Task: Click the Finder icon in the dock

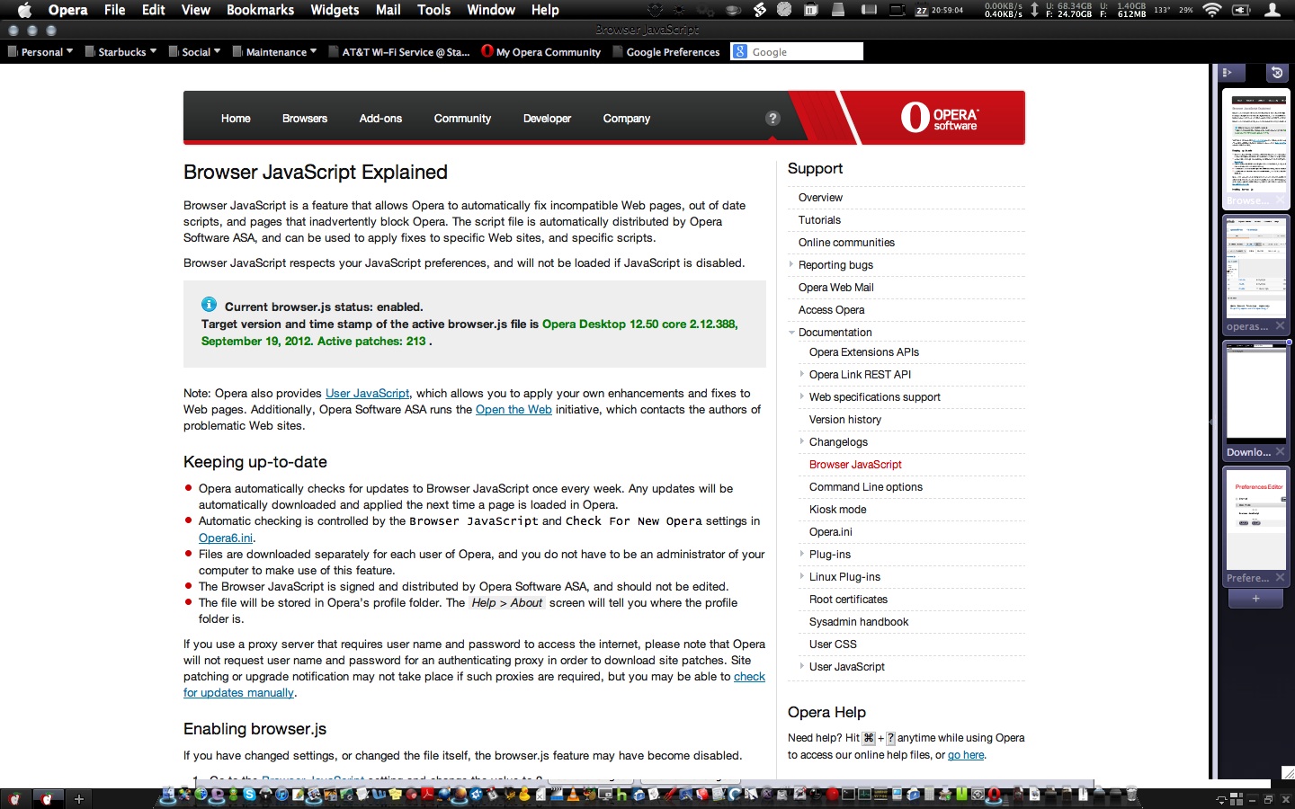Action: pos(168,794)
